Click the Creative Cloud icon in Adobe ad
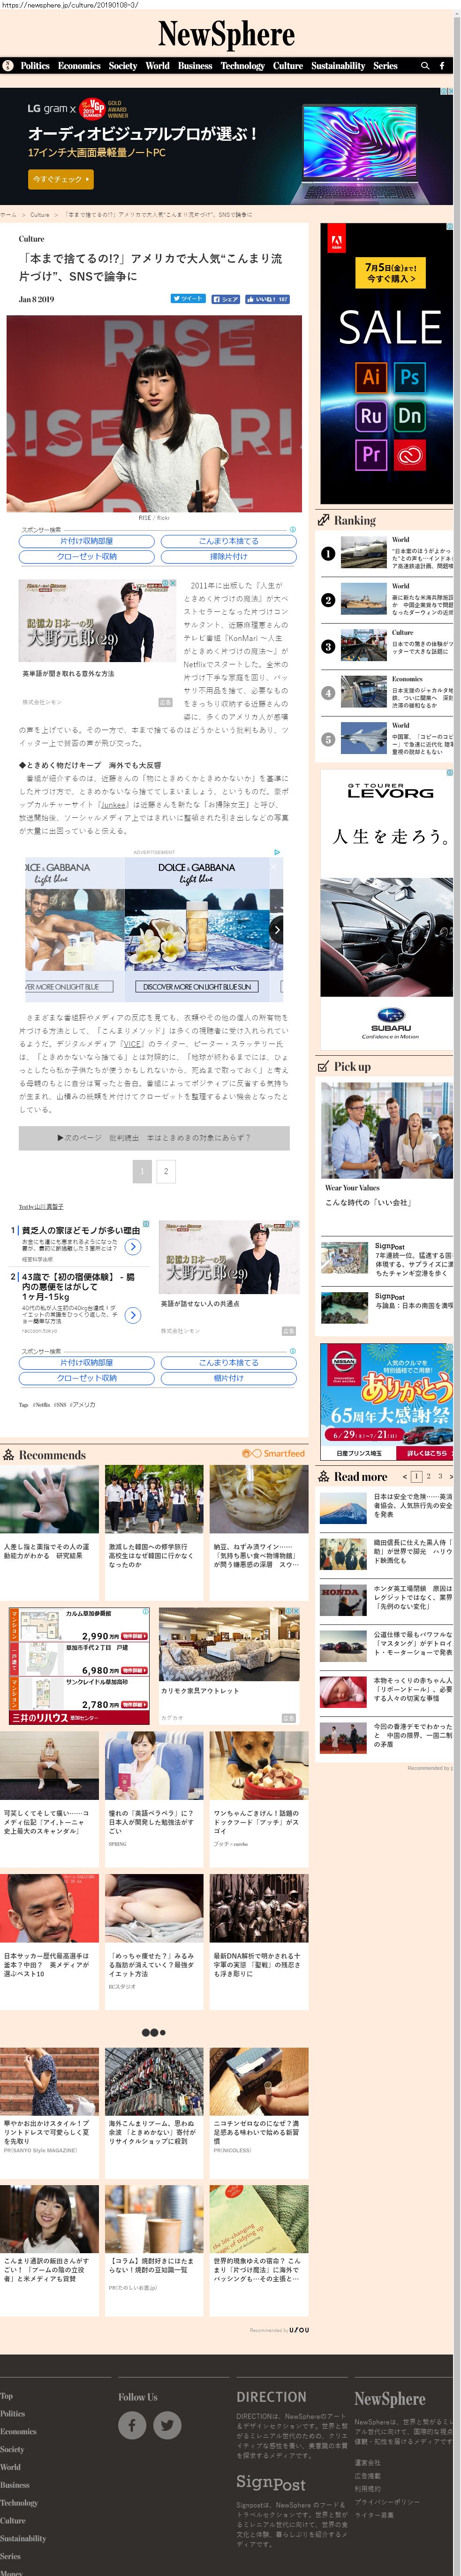This screenshot has width=461, height=2576. 409,455
